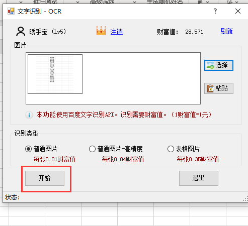Click the 开始 button to start OCR
This screenshot has width=248, height=226.
45,178
